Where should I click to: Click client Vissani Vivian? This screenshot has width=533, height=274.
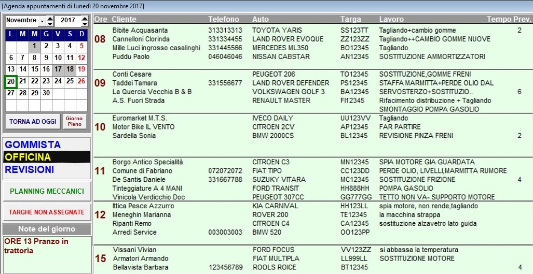(x=135, y=250)
